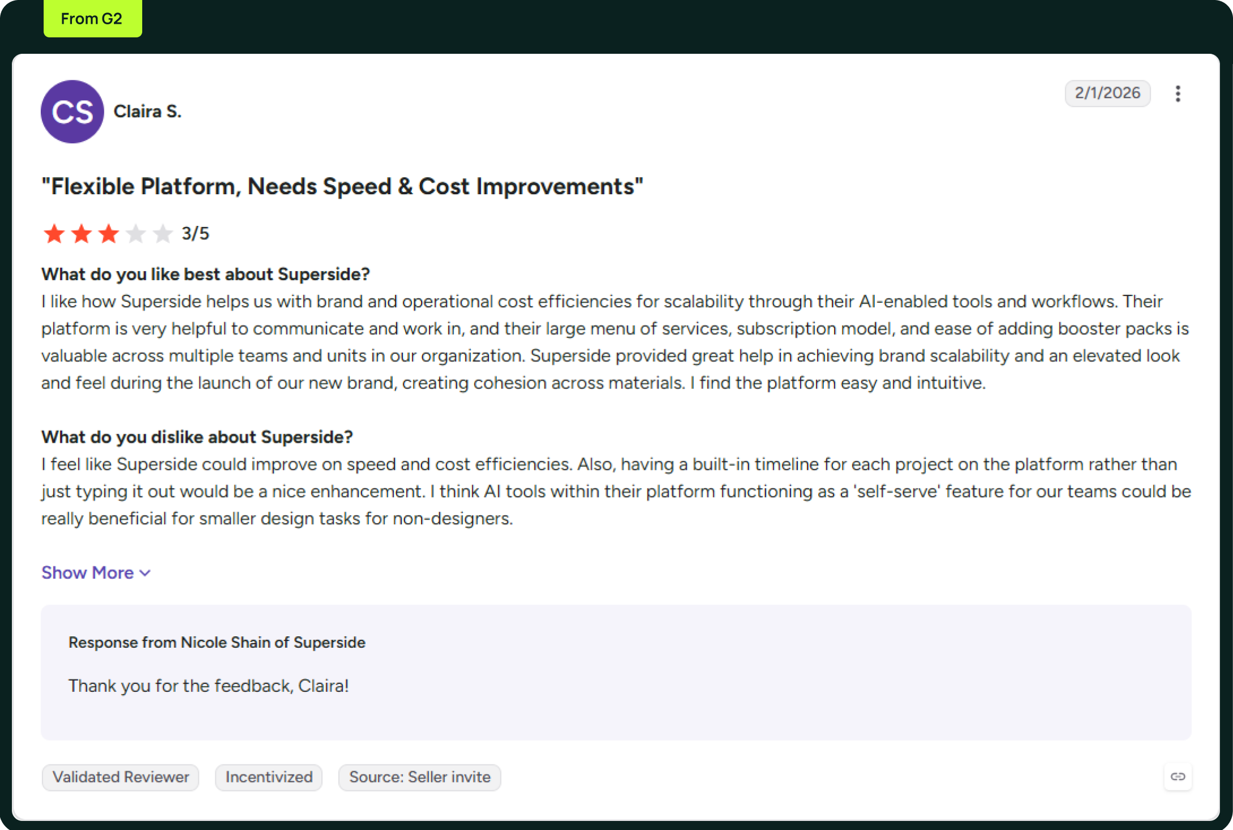The width and height of the screenshot is (1233, 830).
Task: Click the second red rating star
Action: [x=82, y=233]
